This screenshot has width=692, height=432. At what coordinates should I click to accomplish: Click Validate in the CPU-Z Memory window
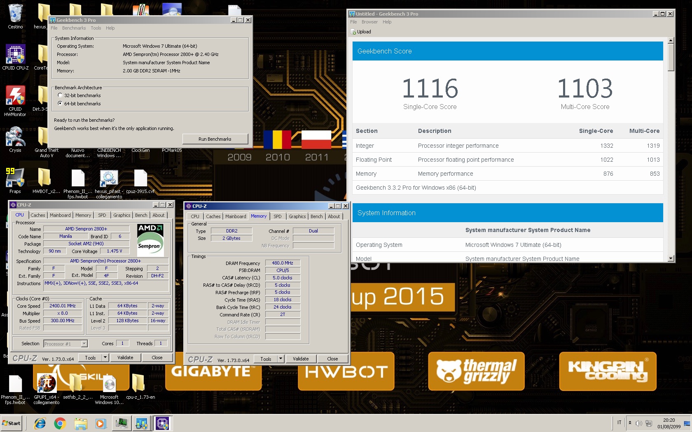[301, 359]
